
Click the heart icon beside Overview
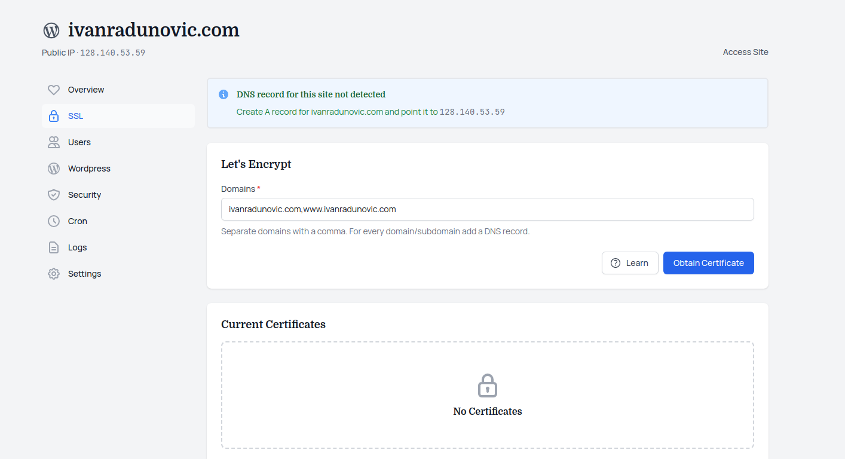point(54,90)
